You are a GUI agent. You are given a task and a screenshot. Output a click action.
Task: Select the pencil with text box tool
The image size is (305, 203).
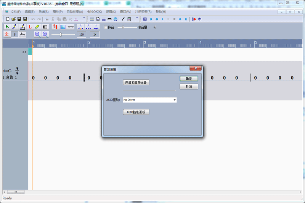point(22,27)
